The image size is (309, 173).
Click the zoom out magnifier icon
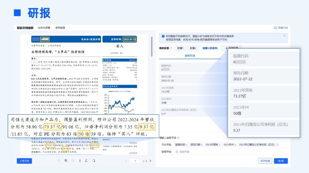click(x=59, y=161)
